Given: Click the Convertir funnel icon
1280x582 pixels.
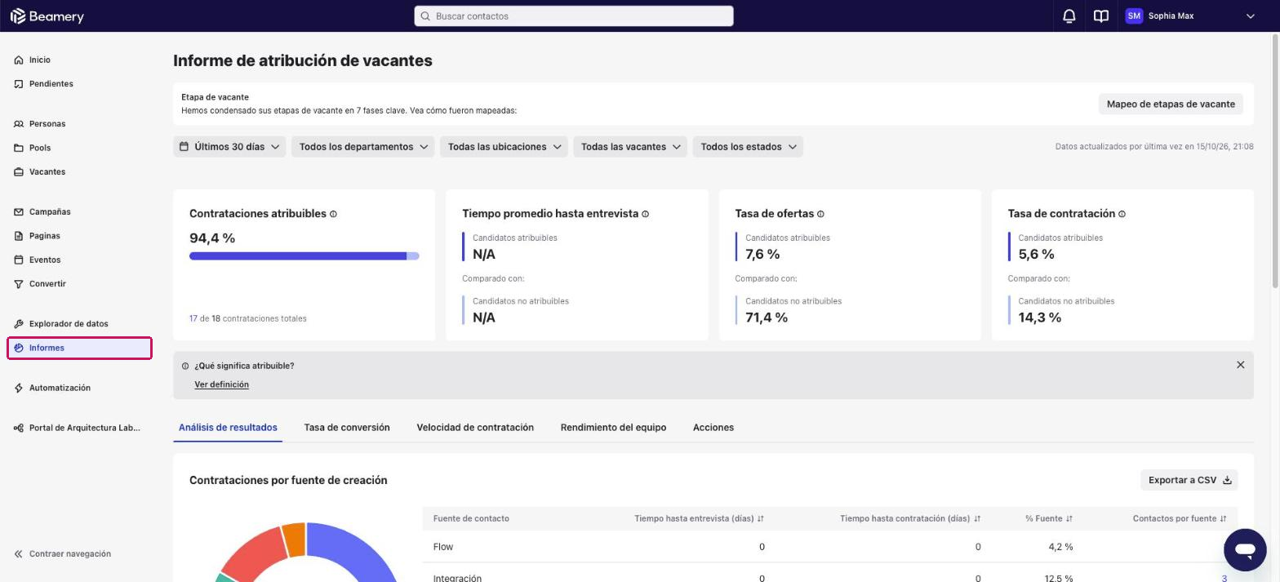Looking at the screenshot, I should pos(19,284).
